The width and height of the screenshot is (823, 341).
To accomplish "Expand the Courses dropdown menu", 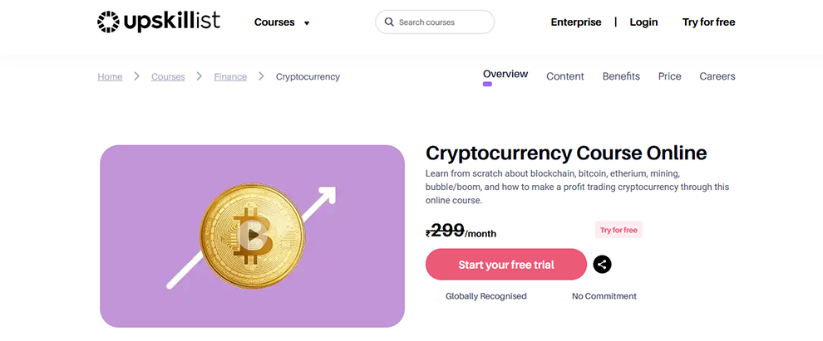I will point(275,22).
